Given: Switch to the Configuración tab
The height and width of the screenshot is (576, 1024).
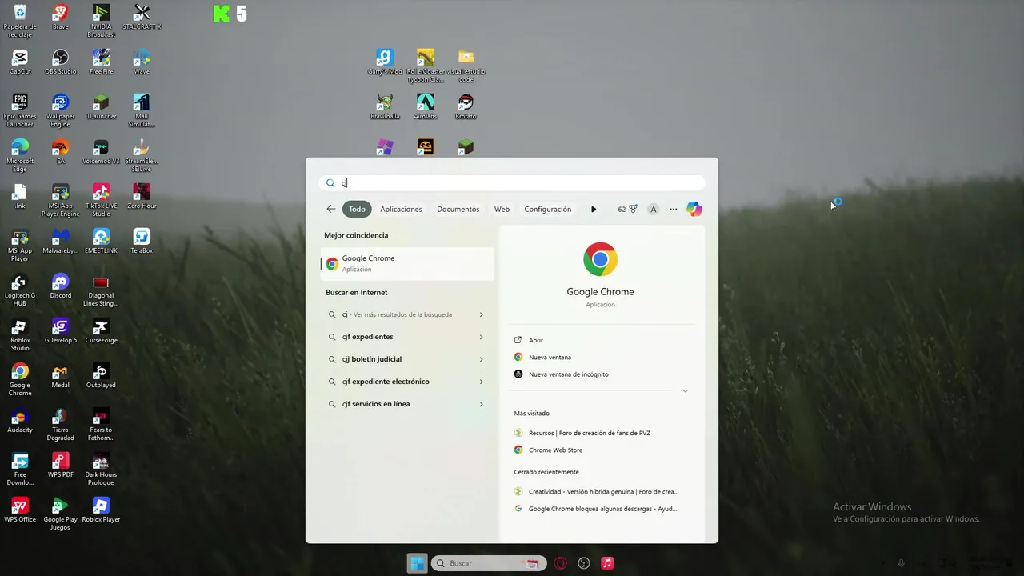Looking at the screenshot, I should click(547, 209).
